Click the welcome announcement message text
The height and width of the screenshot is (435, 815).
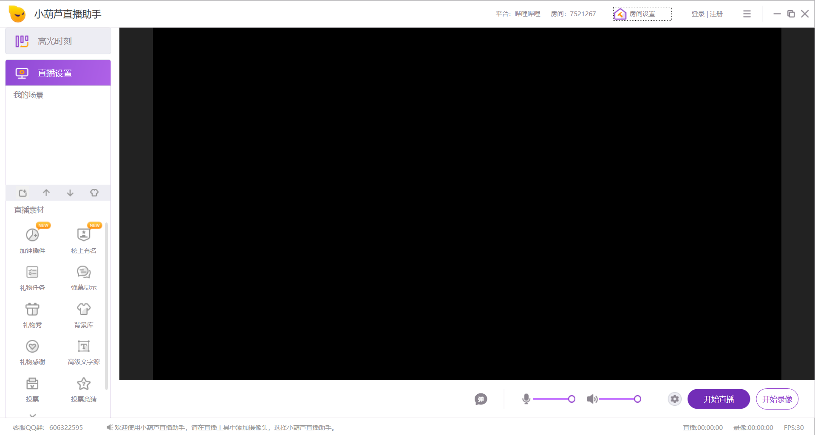point(226,428)
